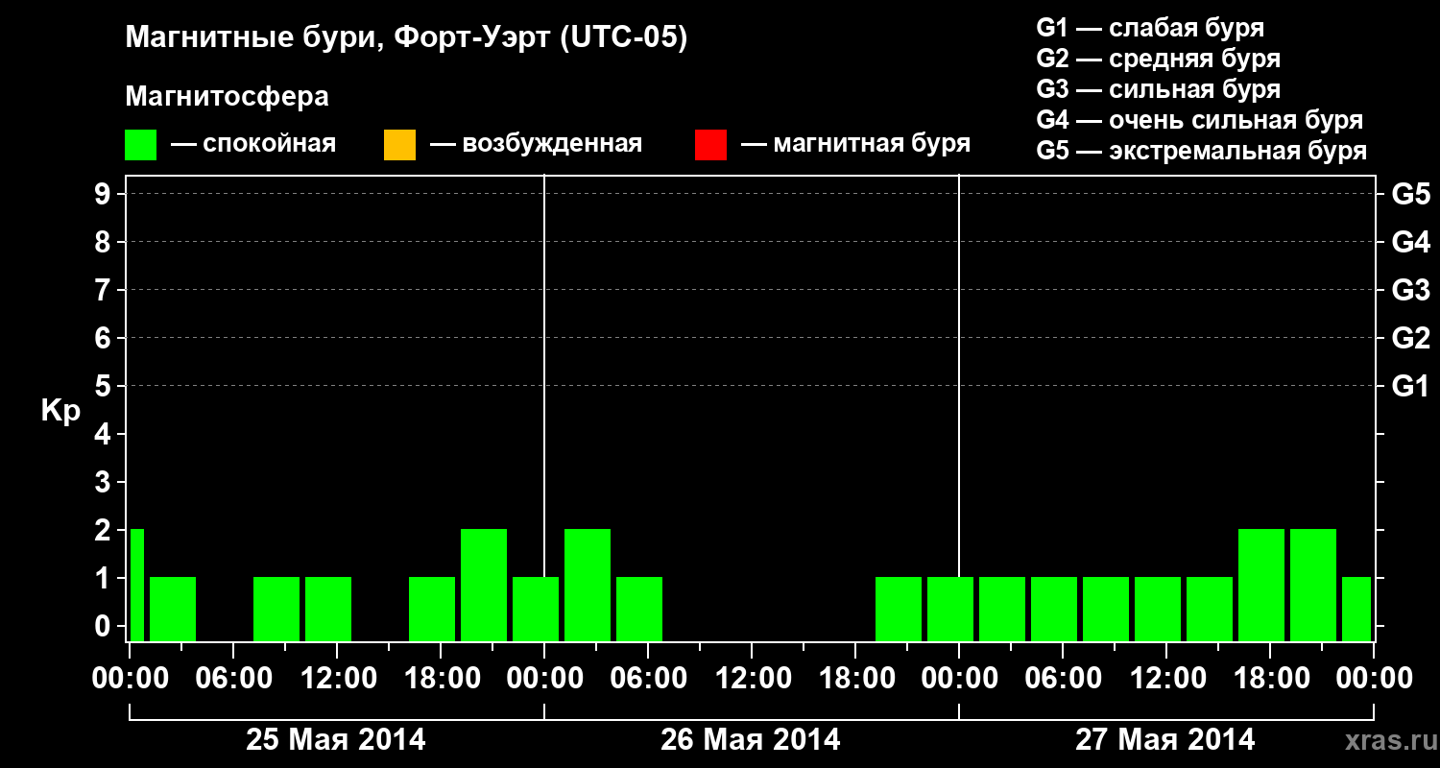Click the Kp 2 bar starting near 16:00 on 27 May
1440x768 pixels.
(1261, 585)
